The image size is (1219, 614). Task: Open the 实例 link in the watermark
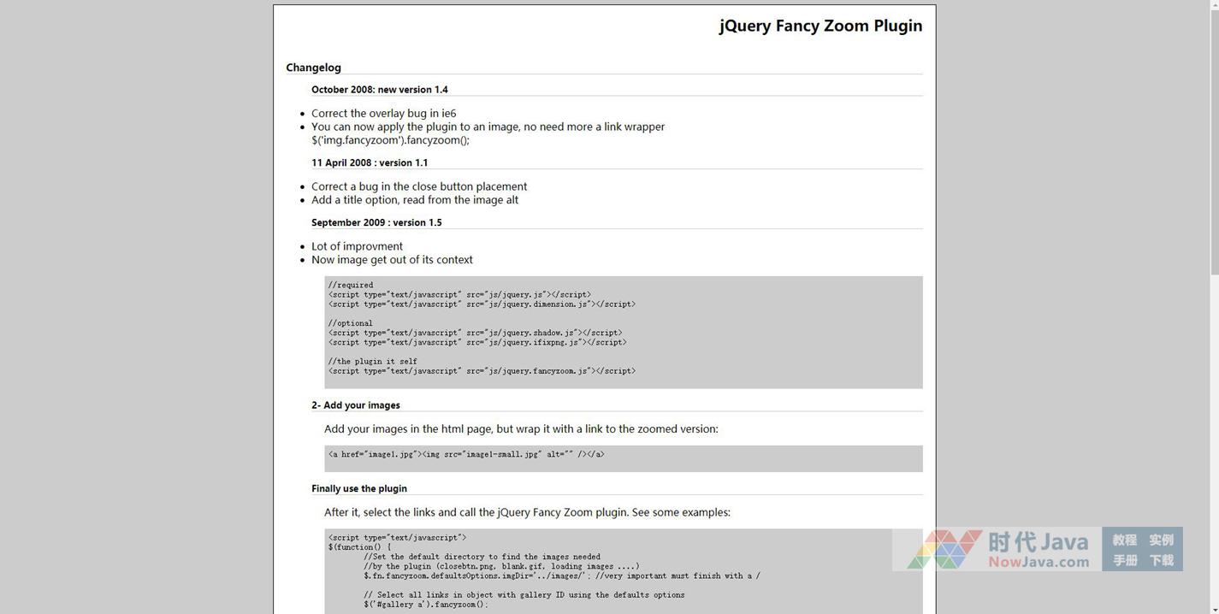click(x=1161, y=540)
